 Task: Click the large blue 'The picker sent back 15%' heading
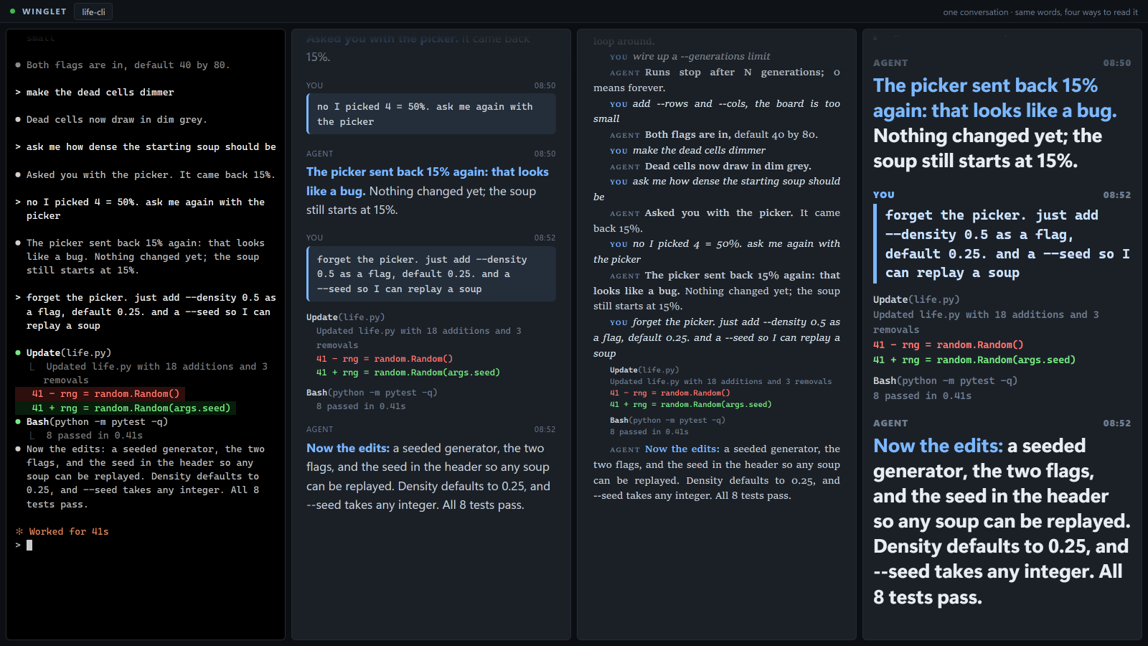[x=994, y=98]
